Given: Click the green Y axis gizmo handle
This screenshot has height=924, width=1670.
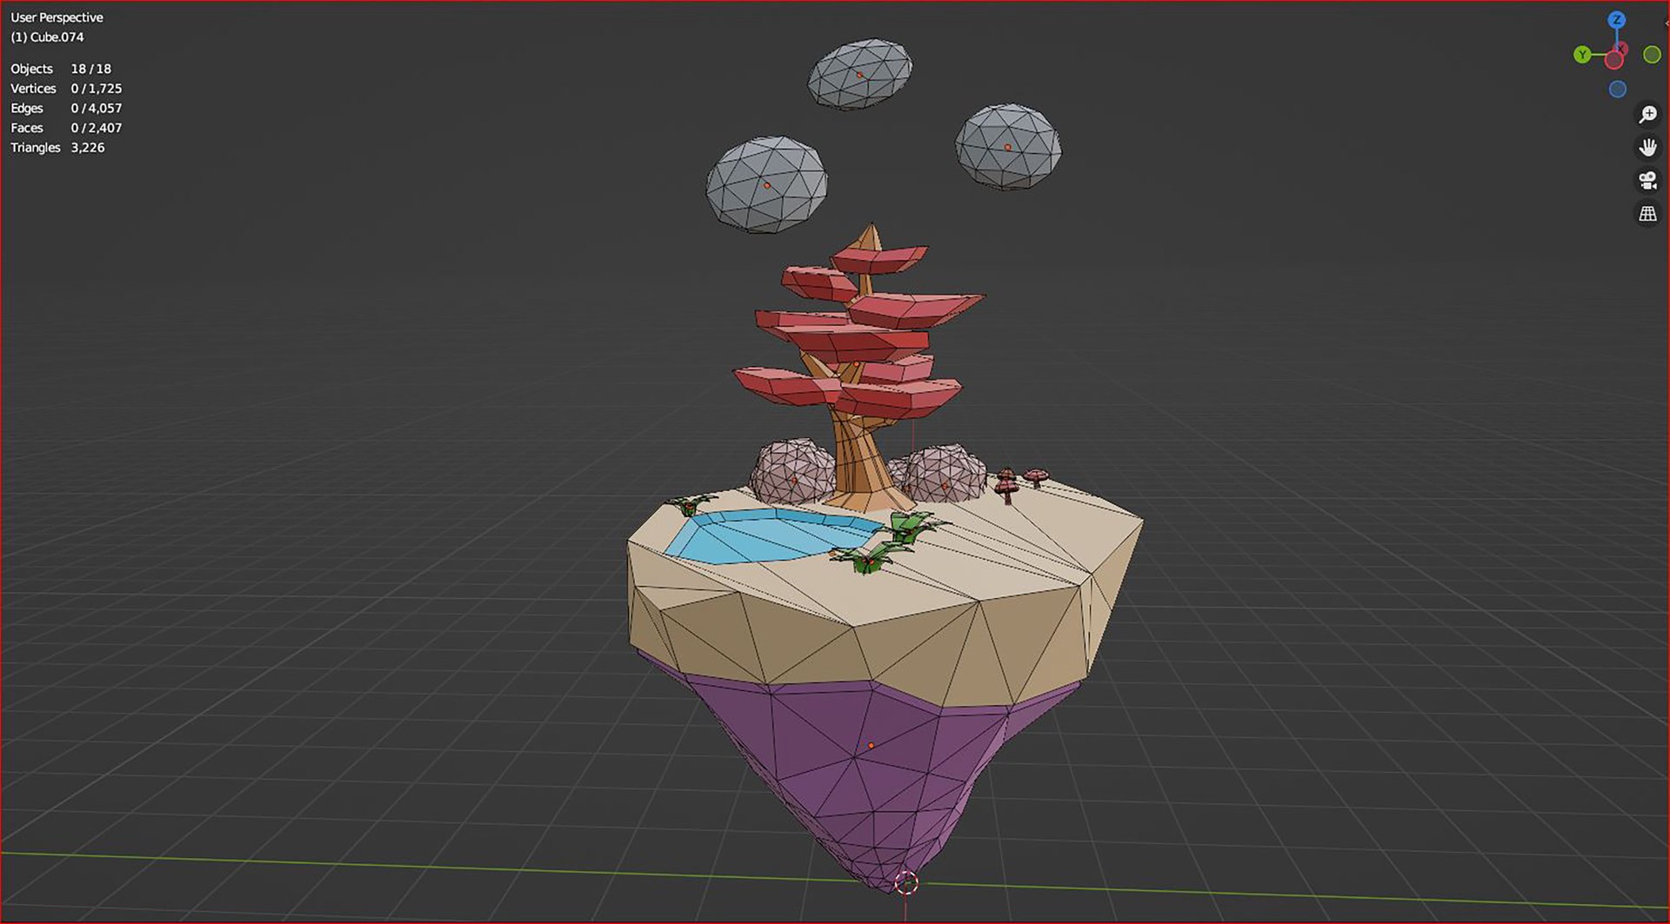Looking at the screenshot, I should click(1582, 55).
